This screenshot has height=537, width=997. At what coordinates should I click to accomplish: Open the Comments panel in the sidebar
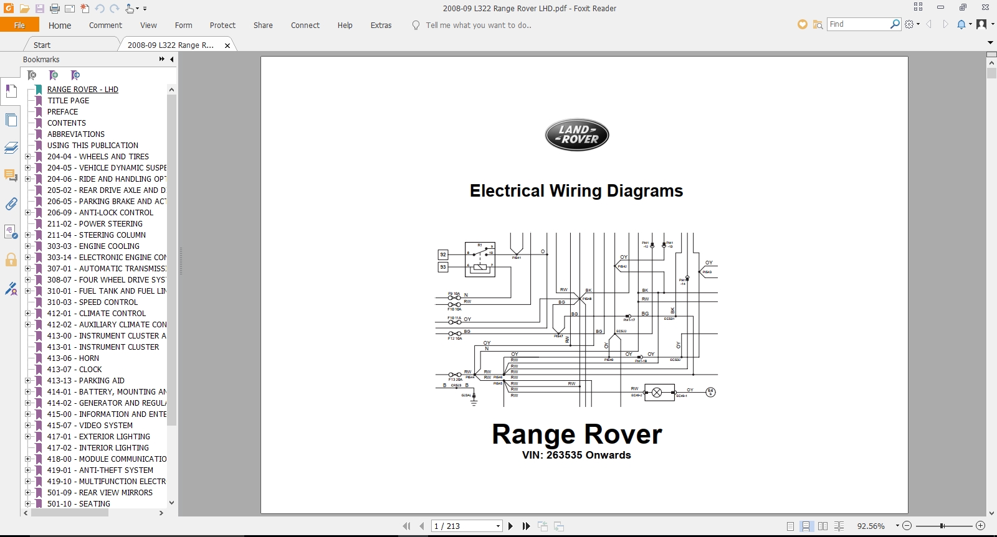point(11,175)
